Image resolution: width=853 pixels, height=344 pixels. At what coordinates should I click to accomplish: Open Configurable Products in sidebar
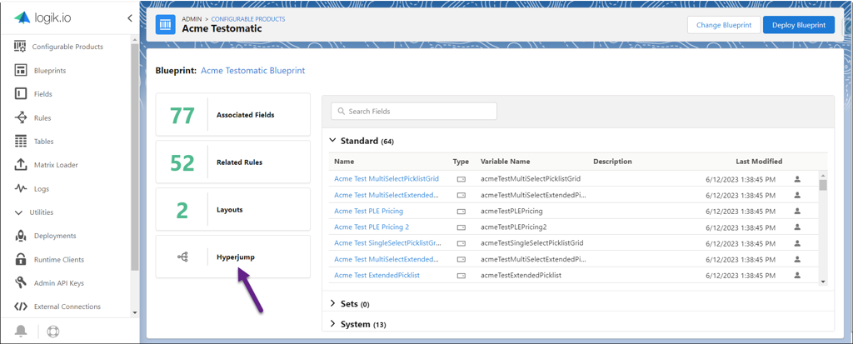point(67,47)
